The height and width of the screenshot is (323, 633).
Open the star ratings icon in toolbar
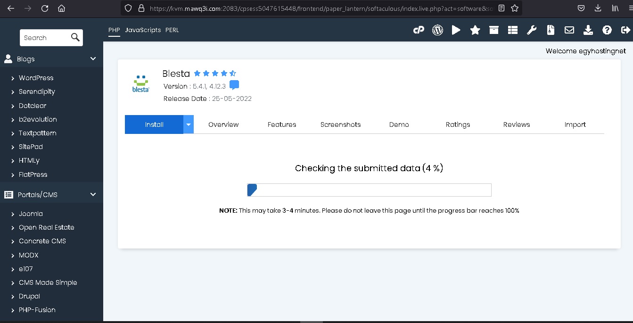click(x=475, y=30)
